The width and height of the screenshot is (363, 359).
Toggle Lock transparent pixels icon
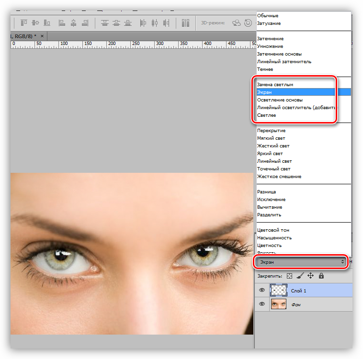click(x=289, y=276)
